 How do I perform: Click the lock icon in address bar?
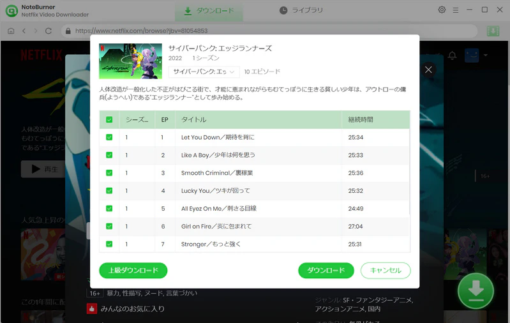point(68,31)
